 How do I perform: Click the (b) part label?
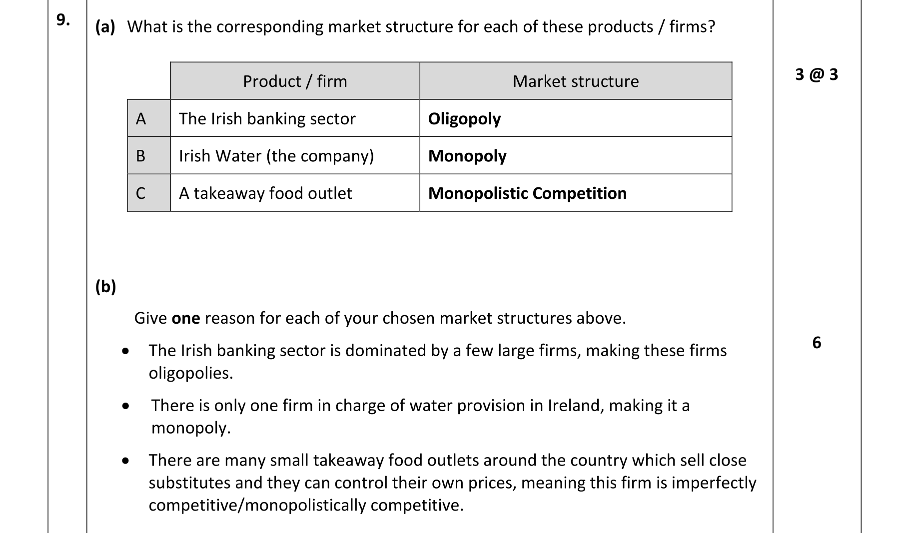105,286
